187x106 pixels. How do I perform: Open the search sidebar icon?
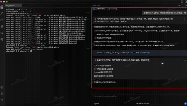[2, 14]
